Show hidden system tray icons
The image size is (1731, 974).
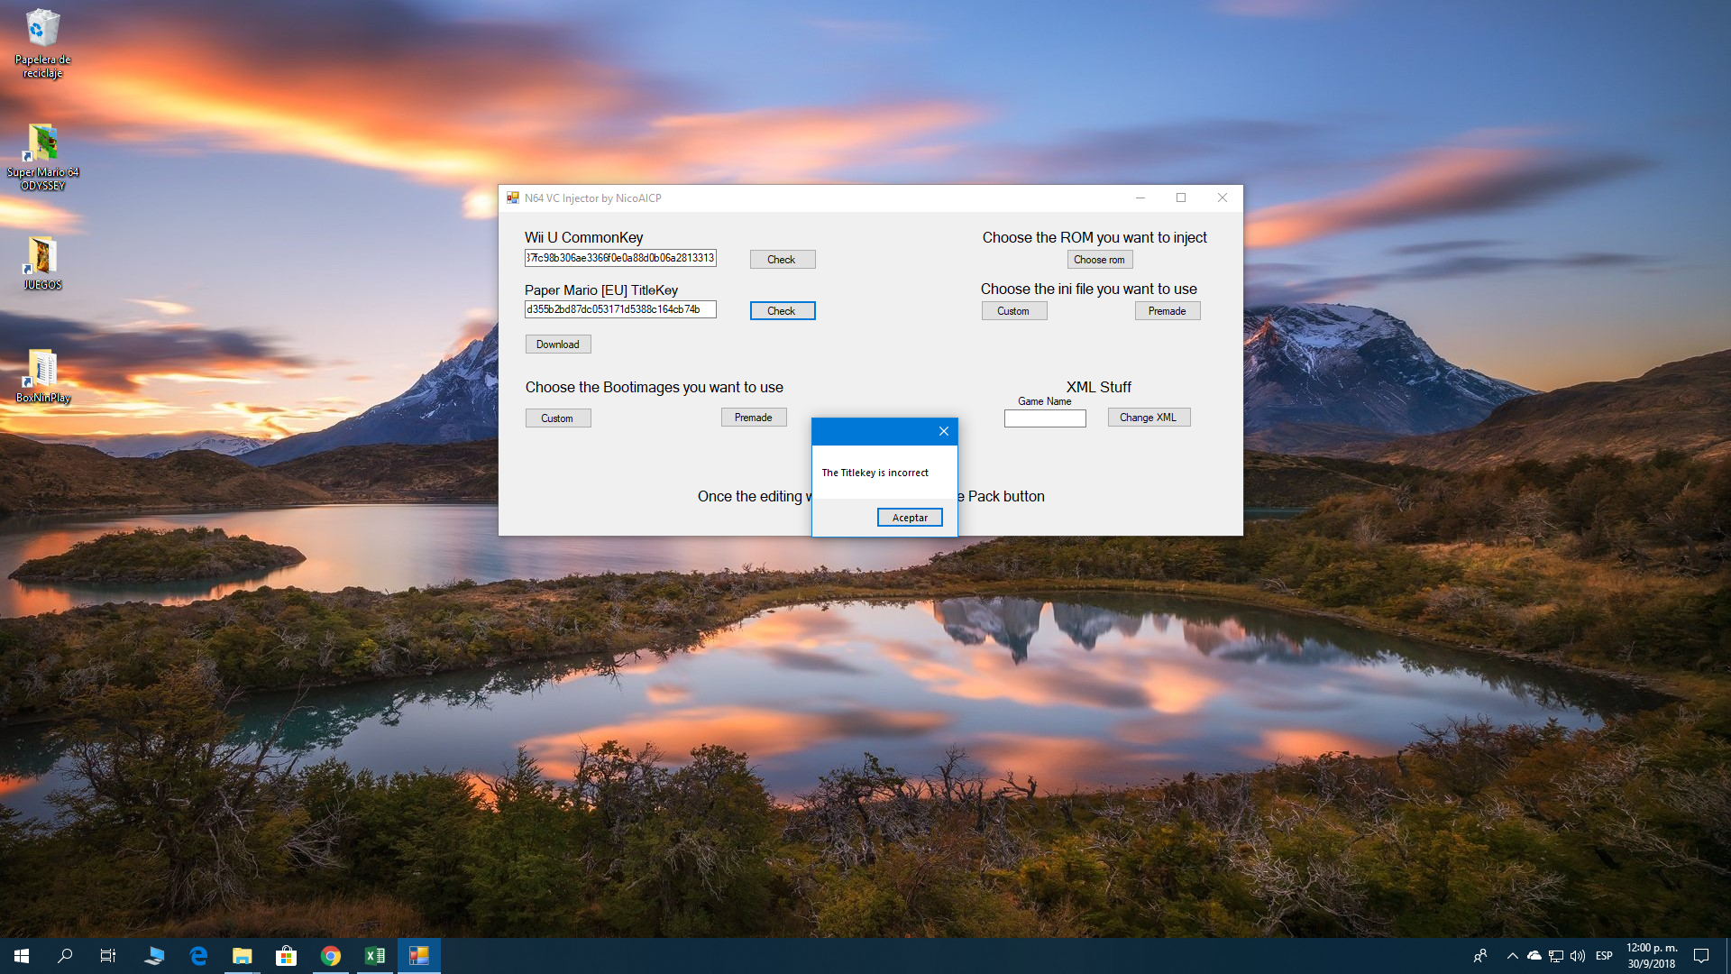click(1513, 956)
